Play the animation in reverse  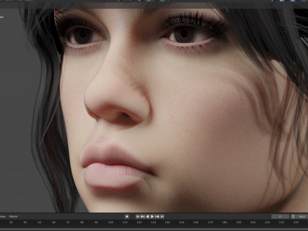148,216
